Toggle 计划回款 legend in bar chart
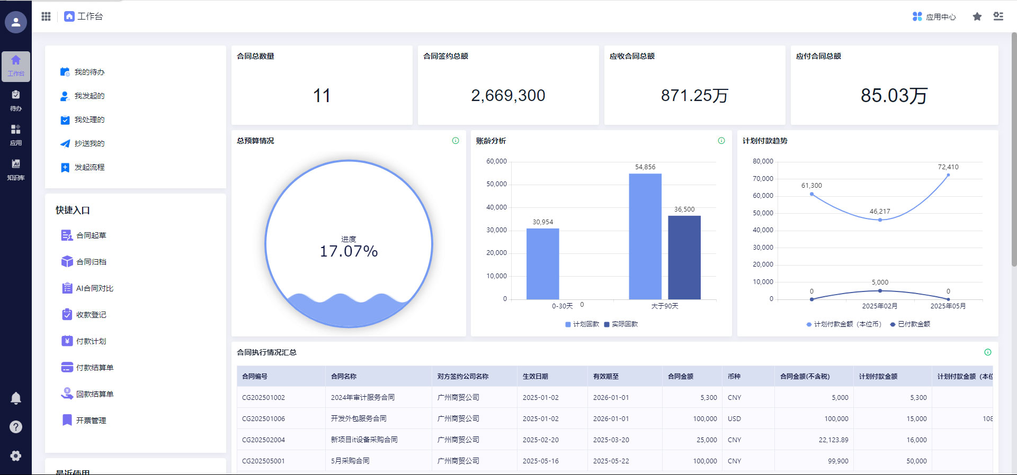This screenshot has width=1017, height=475. 582,324
